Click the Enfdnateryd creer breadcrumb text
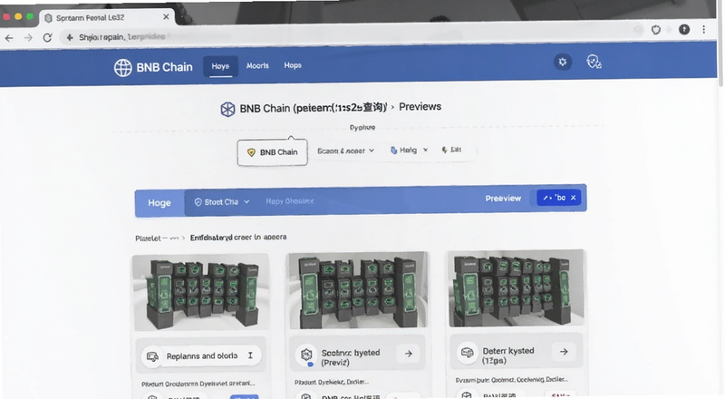 [238, 237]
